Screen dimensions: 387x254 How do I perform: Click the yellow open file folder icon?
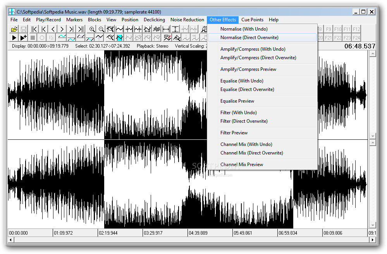point(14,29)
